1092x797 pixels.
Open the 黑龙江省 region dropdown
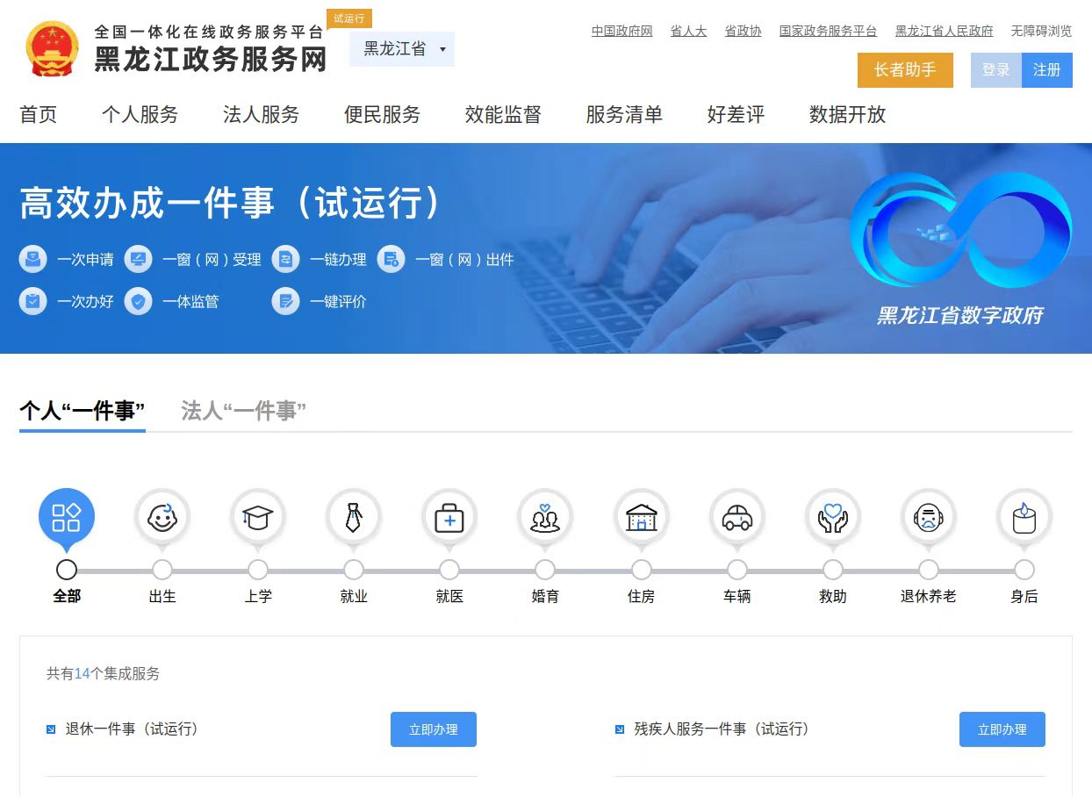402,49
